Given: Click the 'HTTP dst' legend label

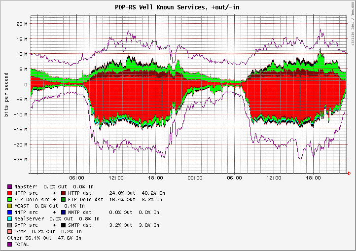Looking at the screenshot, I should tap(80, 193).
